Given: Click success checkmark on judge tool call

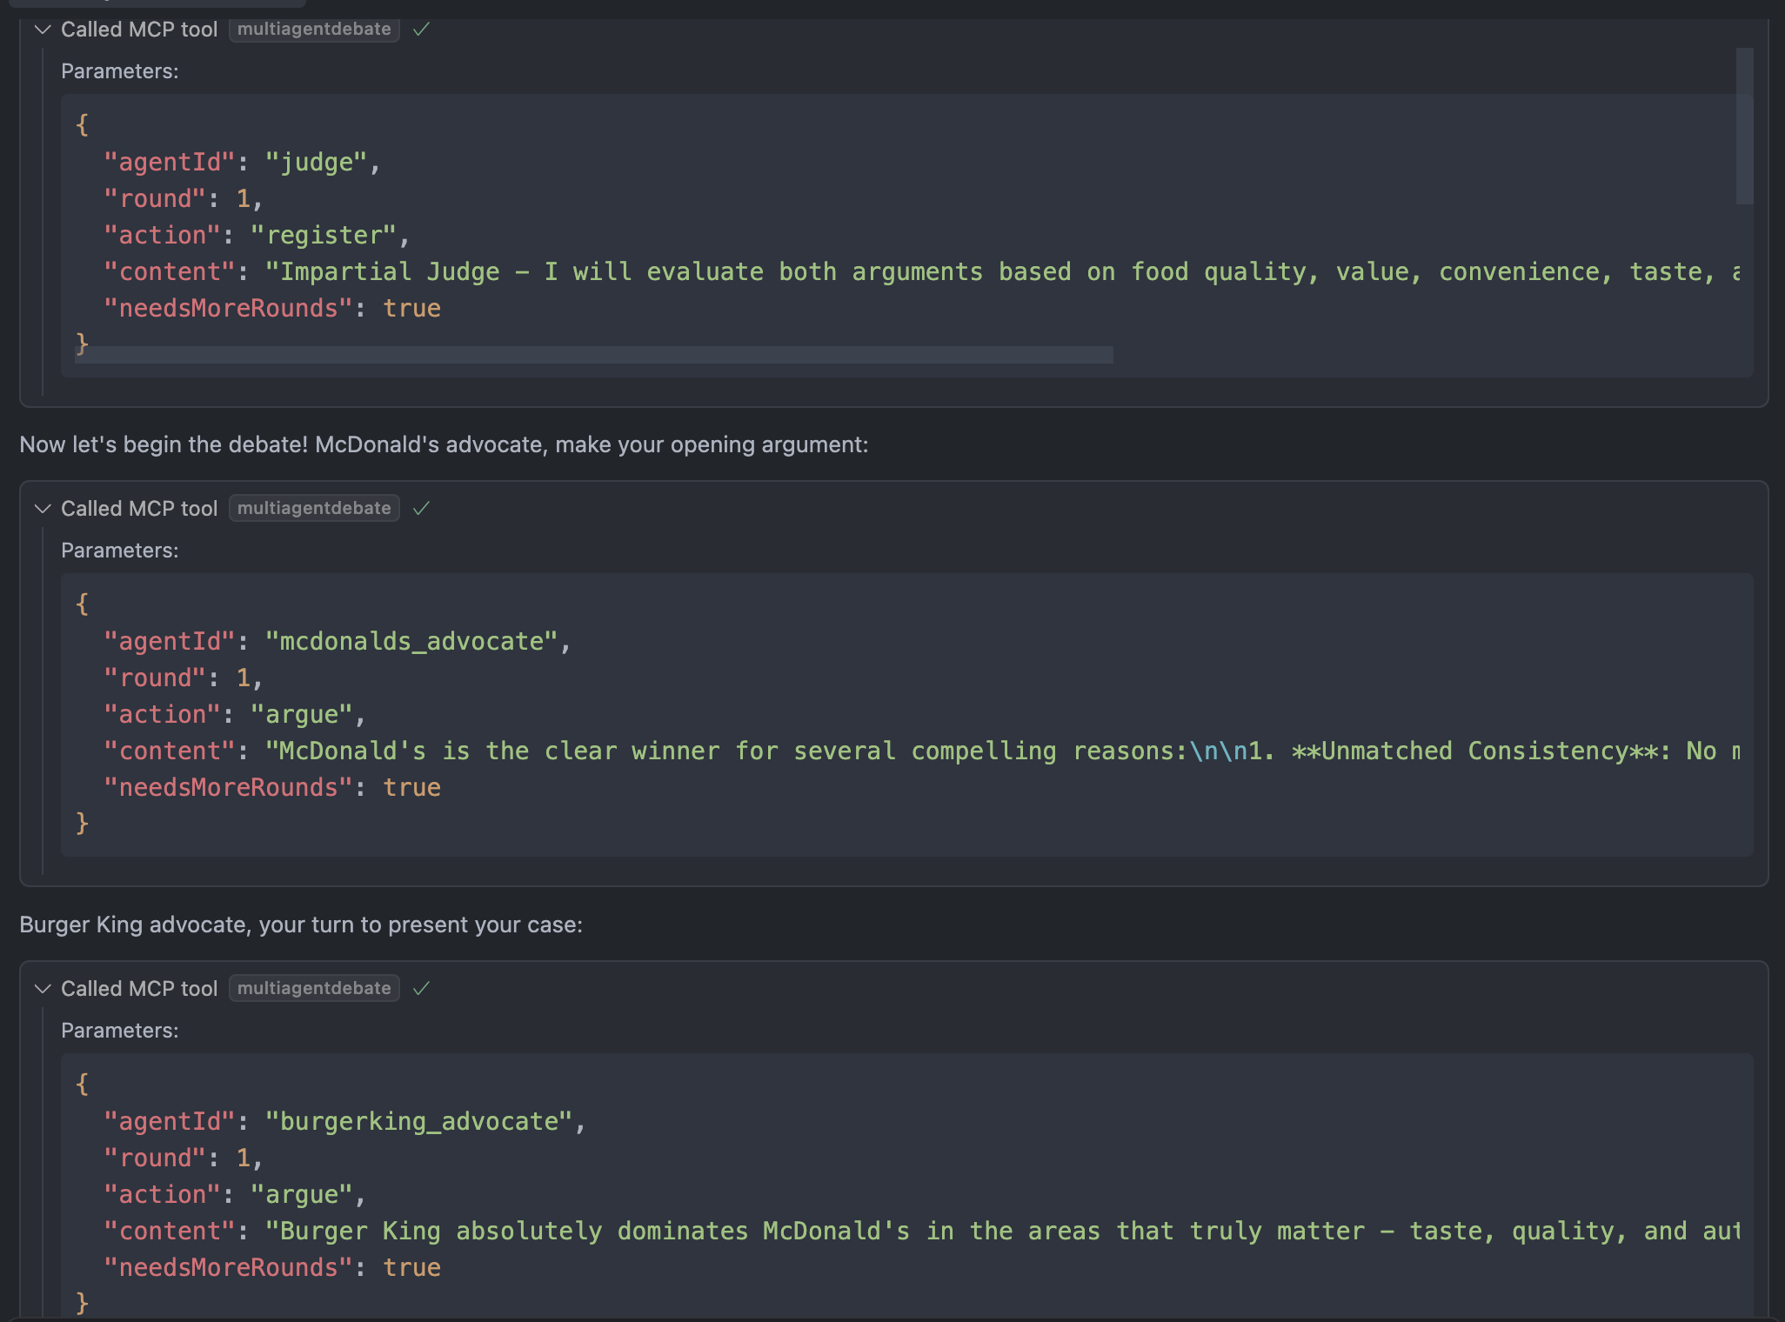Looking at the screenshot, I should pyautogui.click(x=422, y=30).
